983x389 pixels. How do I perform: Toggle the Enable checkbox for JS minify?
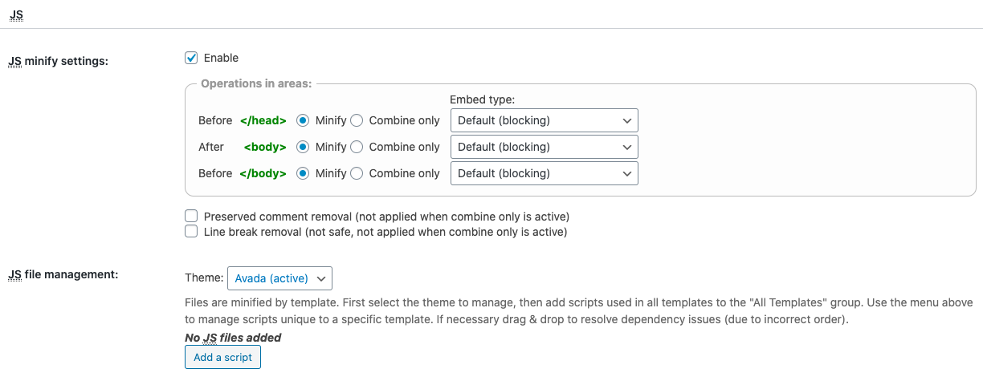pyautogui.click(x=191, y=58)
